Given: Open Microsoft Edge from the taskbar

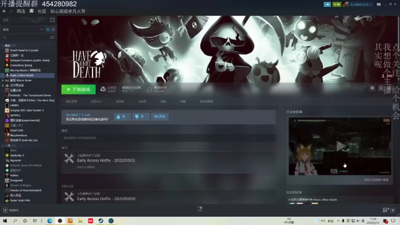Looking at the screenshot, I should 49,221.
